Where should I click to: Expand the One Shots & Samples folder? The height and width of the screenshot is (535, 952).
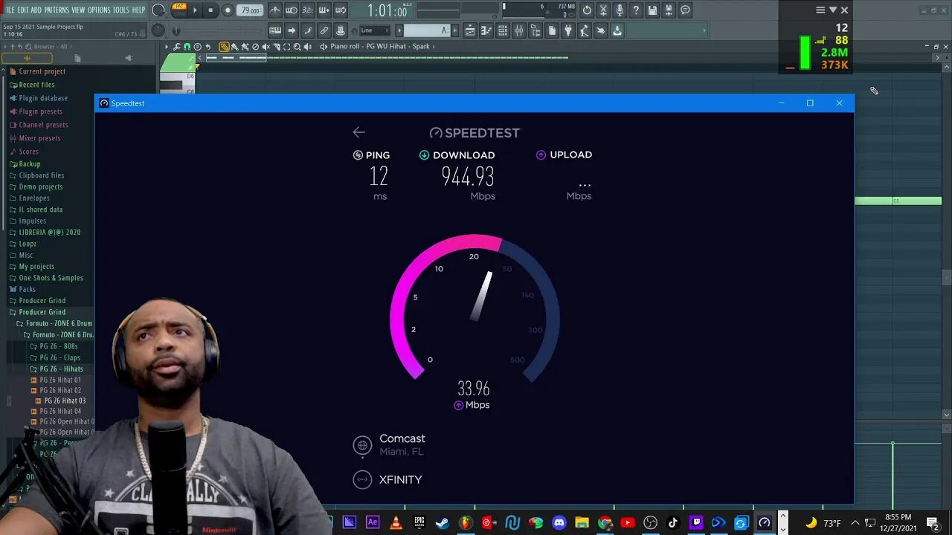pos(46,278)
